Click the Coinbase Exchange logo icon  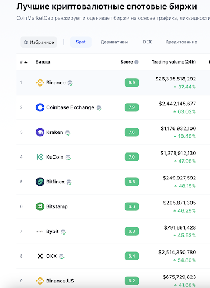tap(40, 107)
